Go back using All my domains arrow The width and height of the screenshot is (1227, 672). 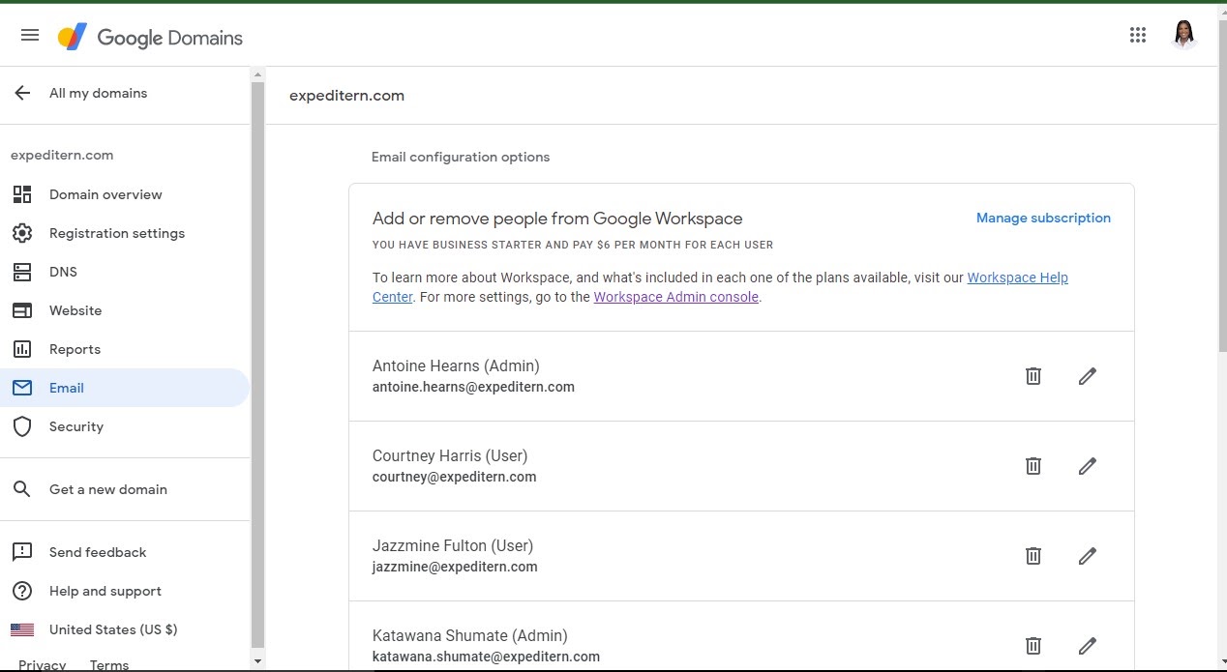[x=22, y=93]
